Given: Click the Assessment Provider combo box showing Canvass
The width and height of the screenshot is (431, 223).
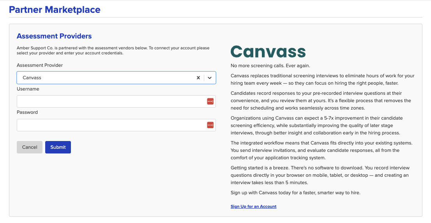Looking at the screenshot, I should pyautogui.click(x=116, y=78).
